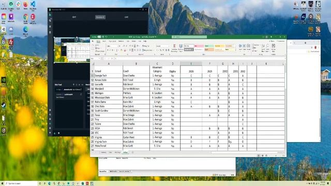Click the Paste icon in the Clipboard group
The height and width of the screenshot is (186, 331).
93,48
